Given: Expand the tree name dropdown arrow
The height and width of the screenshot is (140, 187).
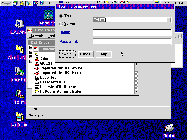Looking at the screenshot, I should pos(169,20).
